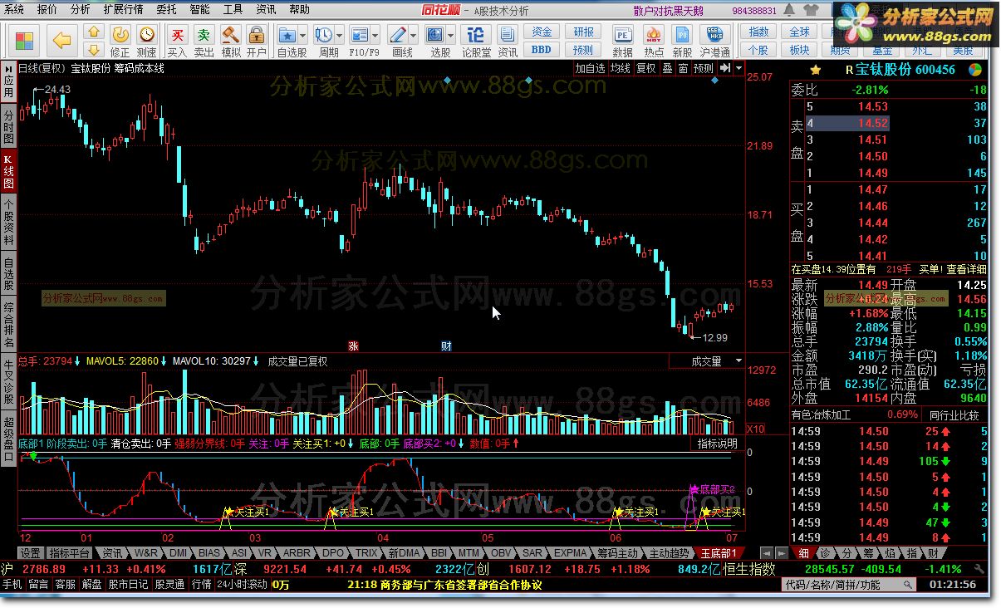Click the down arrow icon in toolbar
1001x608 pixels.
95,49
